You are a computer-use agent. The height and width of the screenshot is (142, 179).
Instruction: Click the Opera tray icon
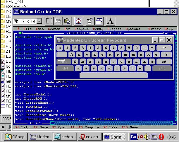click(x=161, y=137)
